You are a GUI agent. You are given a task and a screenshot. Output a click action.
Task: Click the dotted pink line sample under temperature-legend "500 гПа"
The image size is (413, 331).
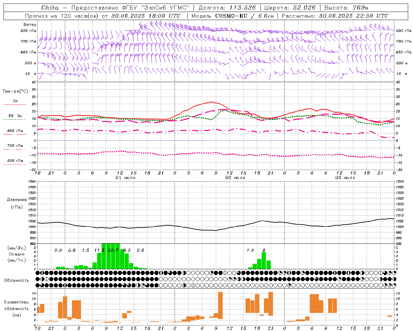(x=14, y=165)
